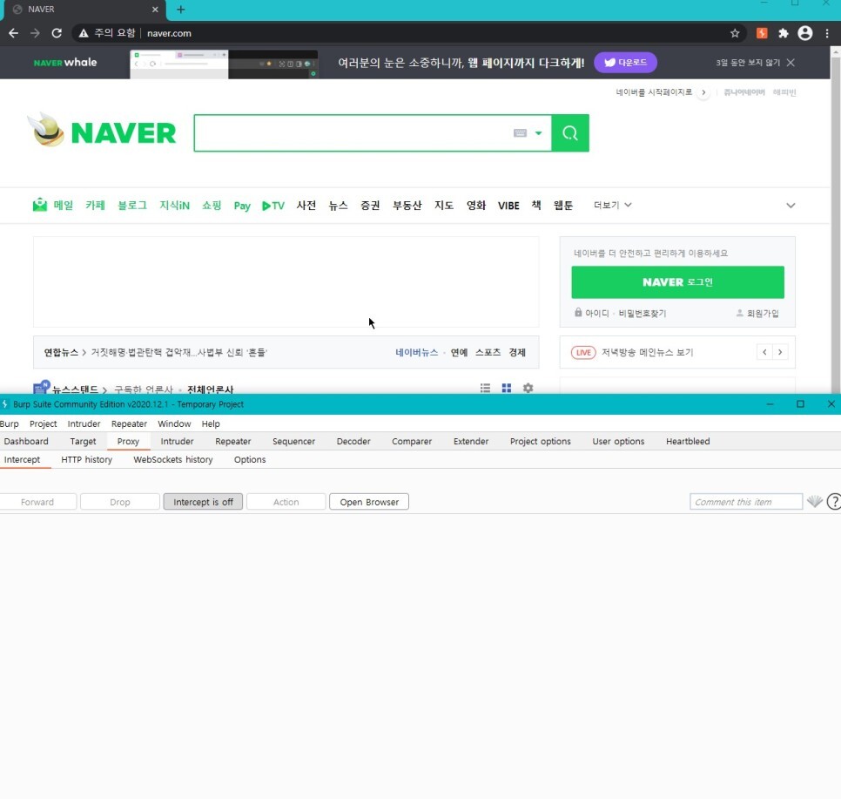The image size is (841, 799).
Task: Open the VIBE link
Action: point(508,206)
